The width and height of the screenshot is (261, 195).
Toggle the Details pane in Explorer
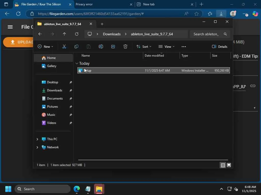(219, 47)
